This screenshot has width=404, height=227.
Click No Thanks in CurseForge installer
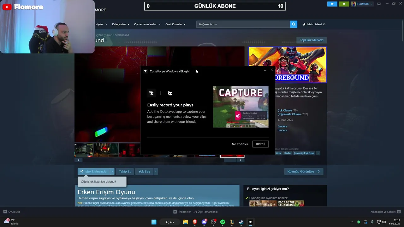pos(240,144)
